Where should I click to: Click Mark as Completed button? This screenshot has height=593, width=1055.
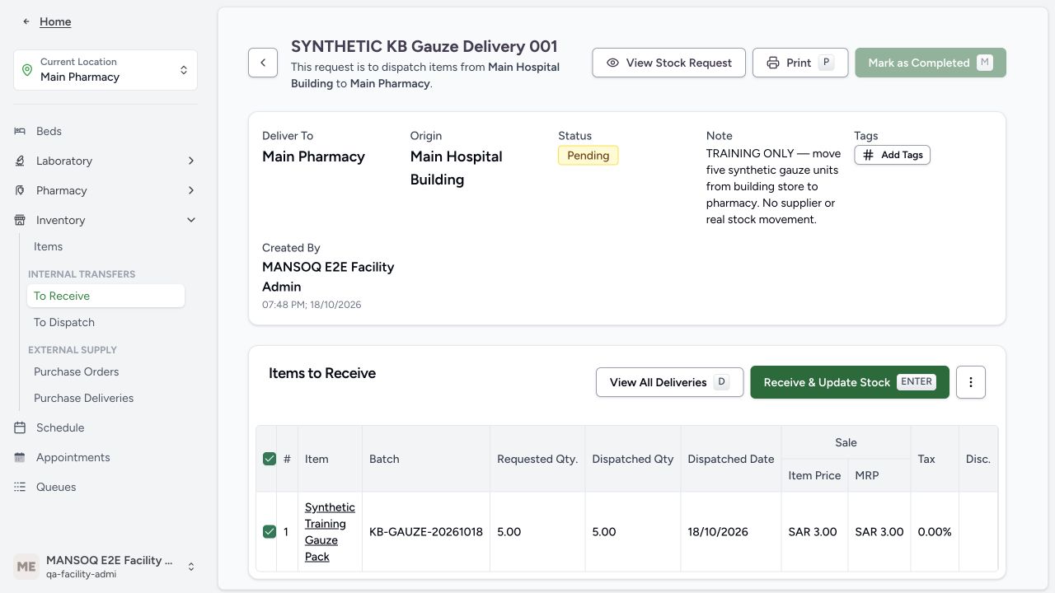(931, 63)
